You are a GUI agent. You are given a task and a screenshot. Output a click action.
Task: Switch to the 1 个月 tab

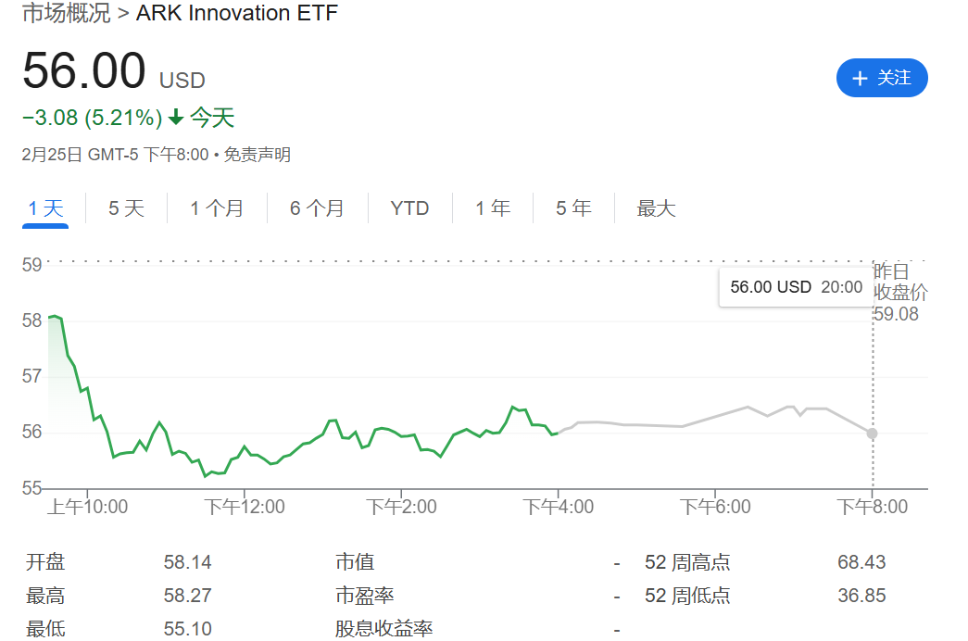click(x=217, y=208)
